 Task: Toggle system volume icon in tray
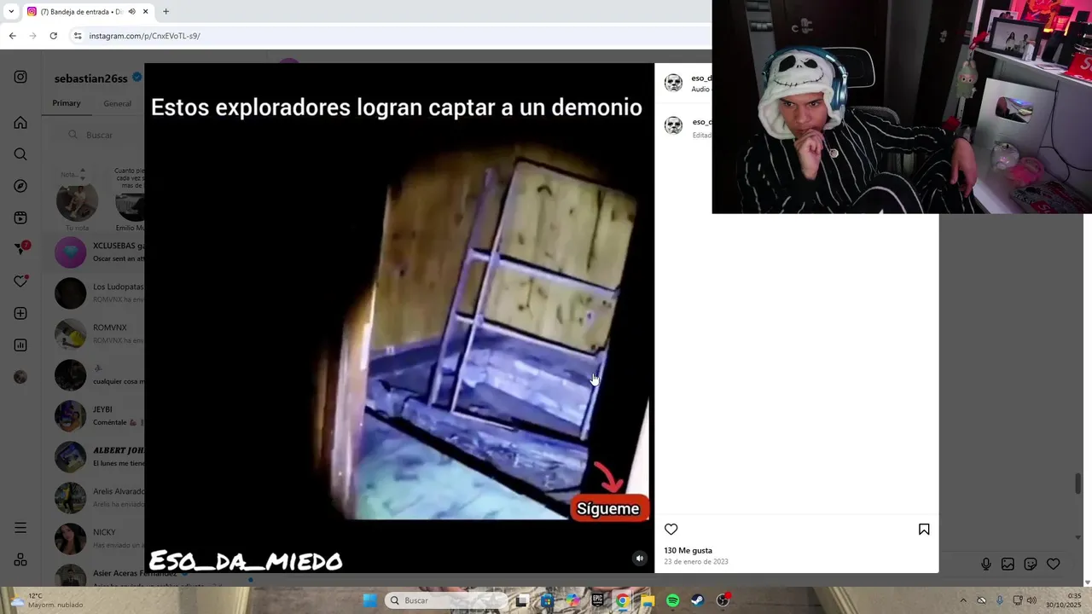pos(1031,600)
